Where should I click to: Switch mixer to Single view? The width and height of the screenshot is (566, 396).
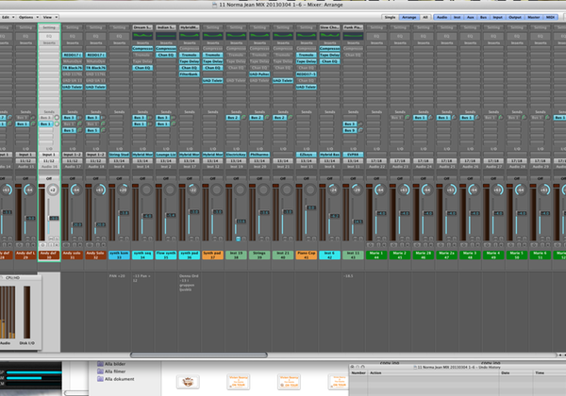[x=390, y=17]
